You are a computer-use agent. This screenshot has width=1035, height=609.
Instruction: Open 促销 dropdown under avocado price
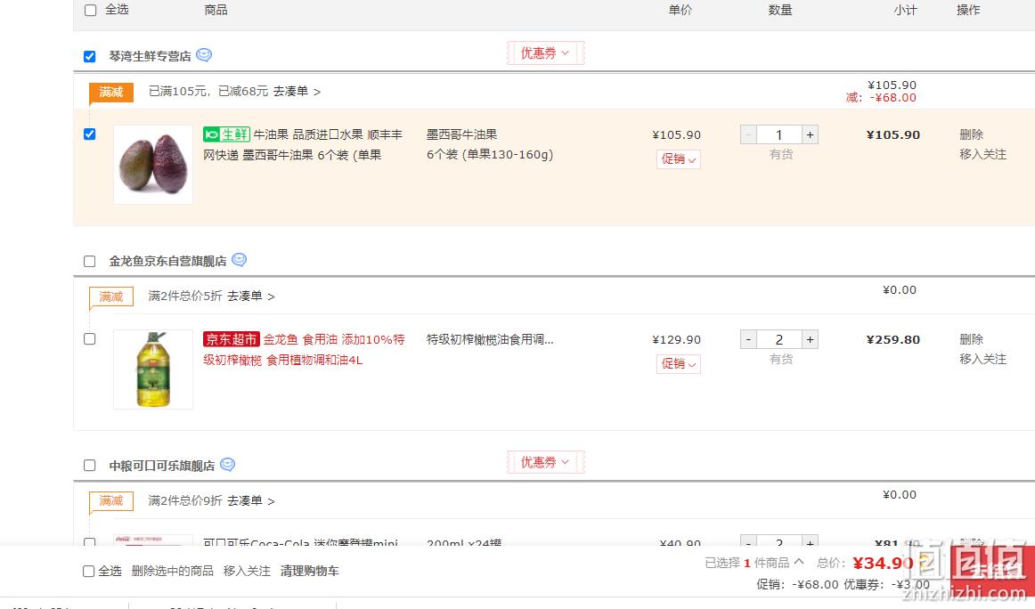click(679, 159)
